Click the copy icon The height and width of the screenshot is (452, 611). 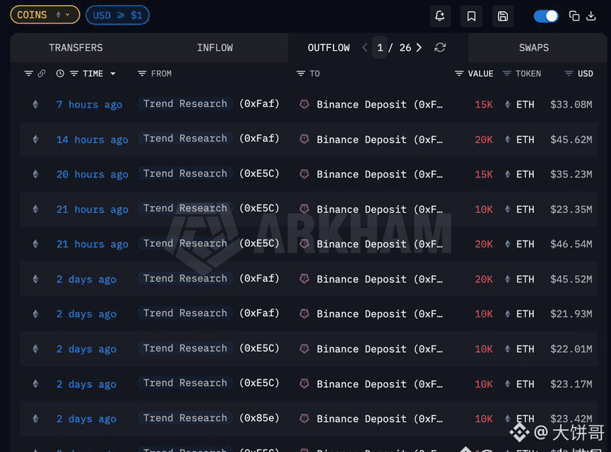(574, 16)
